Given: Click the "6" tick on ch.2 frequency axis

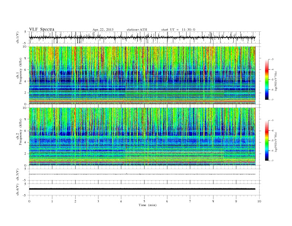Looking at the screenshot, I should (x=25, y=131).
